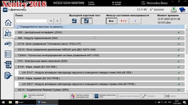Click the green checkmark in Y3/8n4 row
Viewport: 188px width, 105px height.
point(179,55)
